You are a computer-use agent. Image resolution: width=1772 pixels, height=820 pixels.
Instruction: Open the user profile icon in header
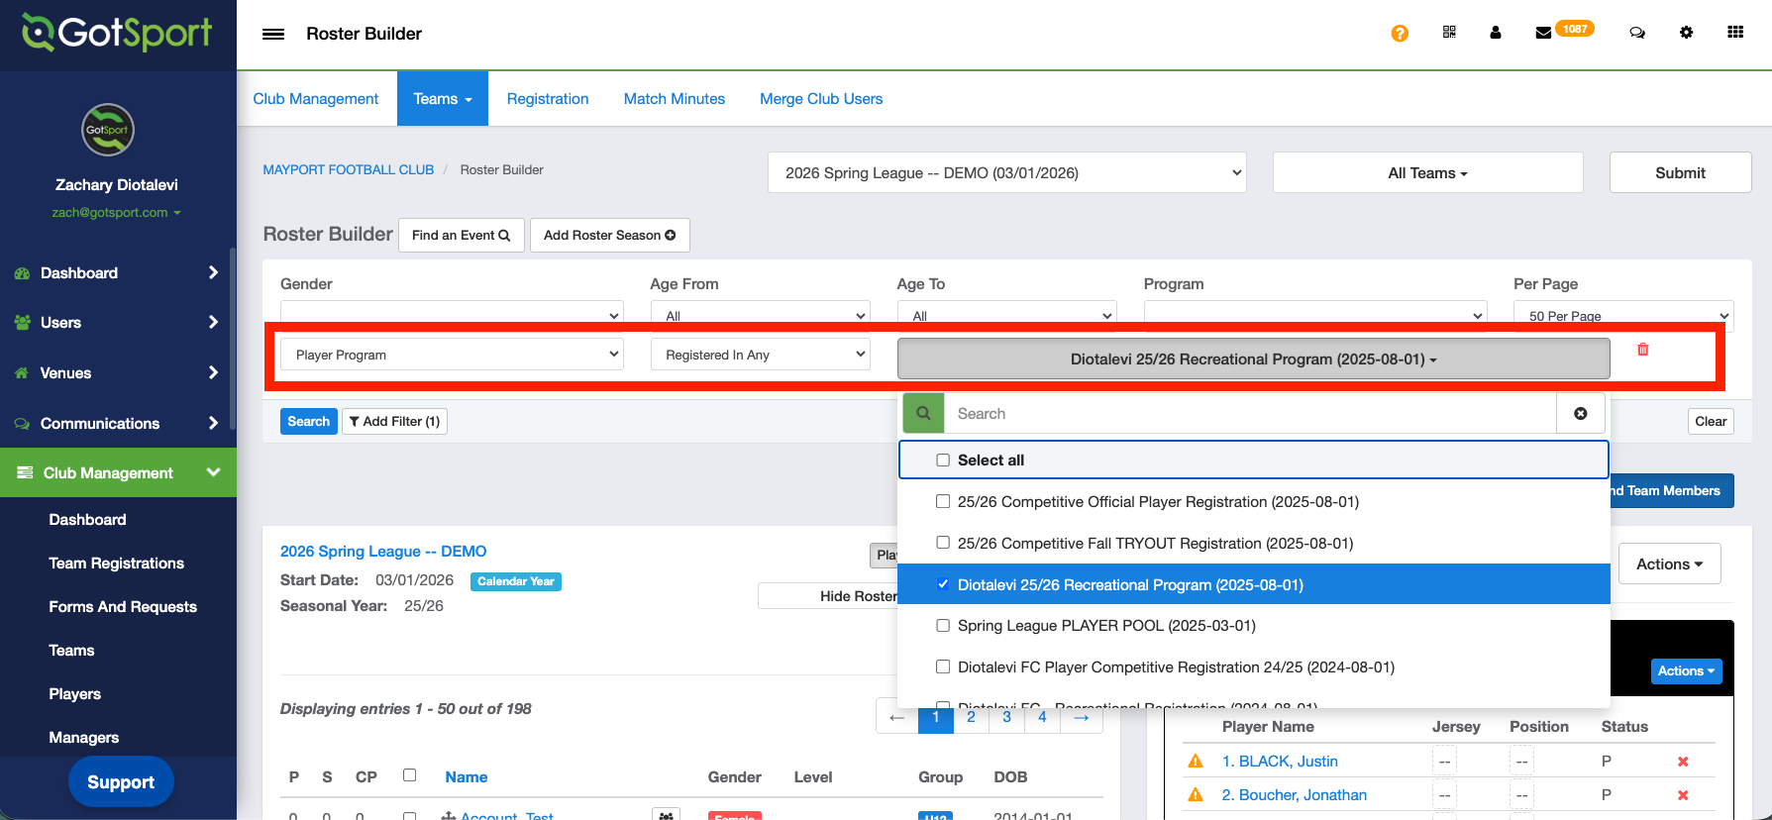click(x=1496, y=33)
